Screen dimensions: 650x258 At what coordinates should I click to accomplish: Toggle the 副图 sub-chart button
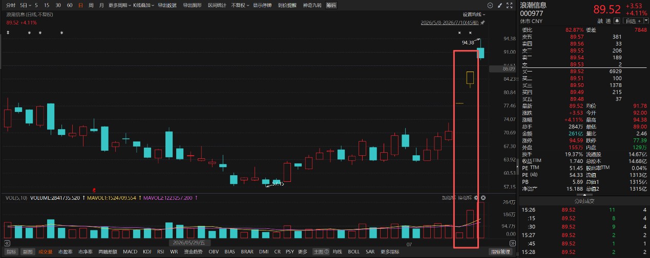(x=28, y=252)
